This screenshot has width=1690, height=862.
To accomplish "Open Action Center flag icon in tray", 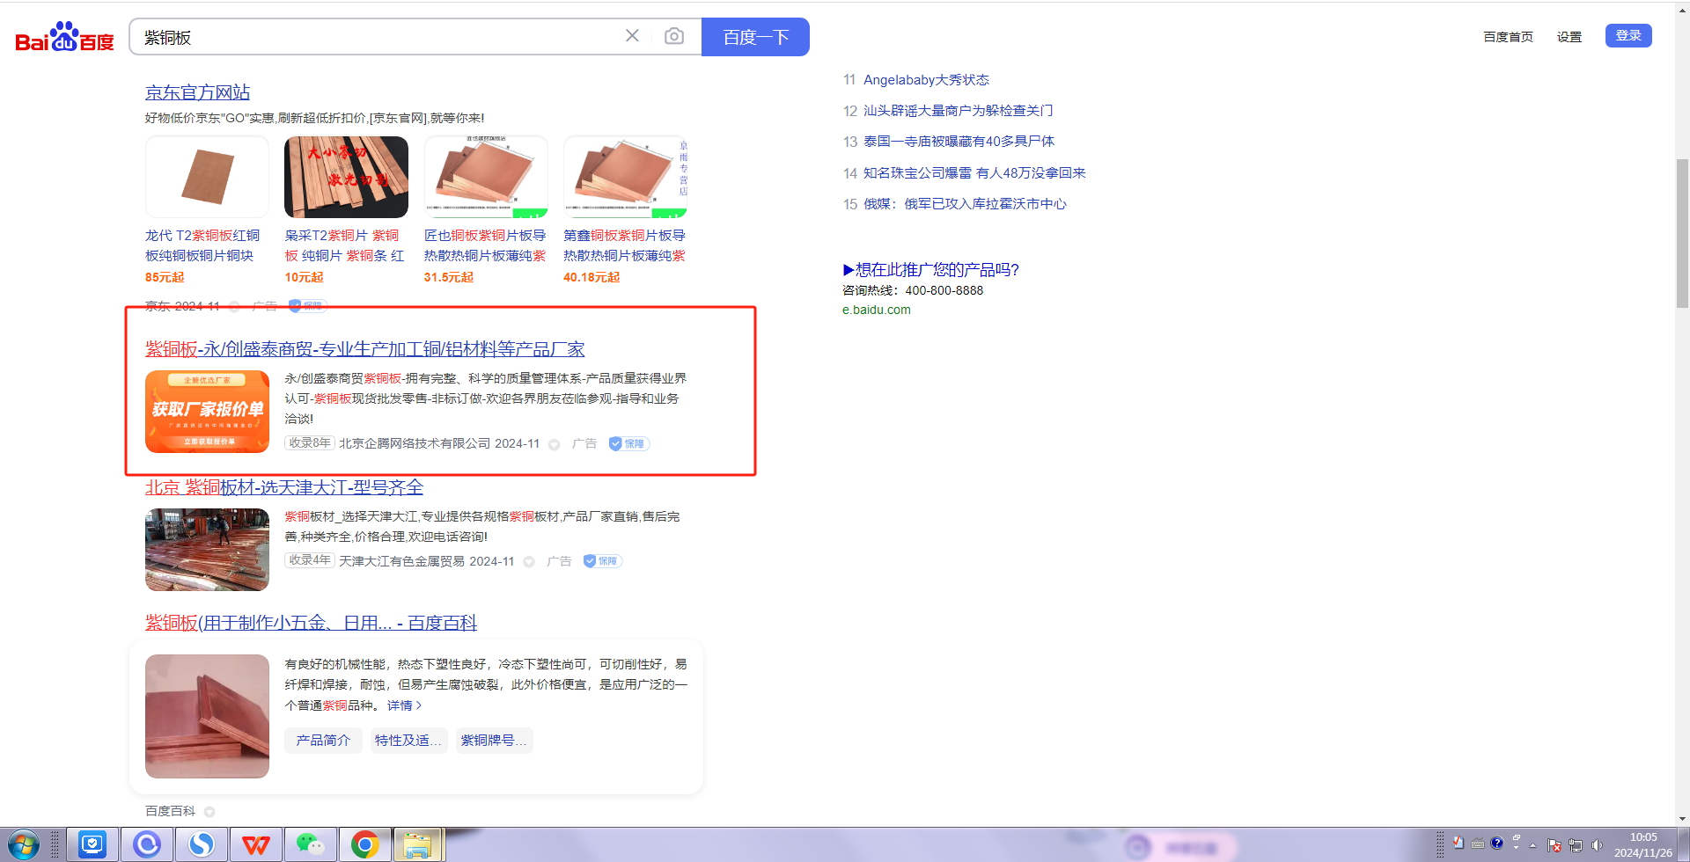I will tap(1554, 845).
